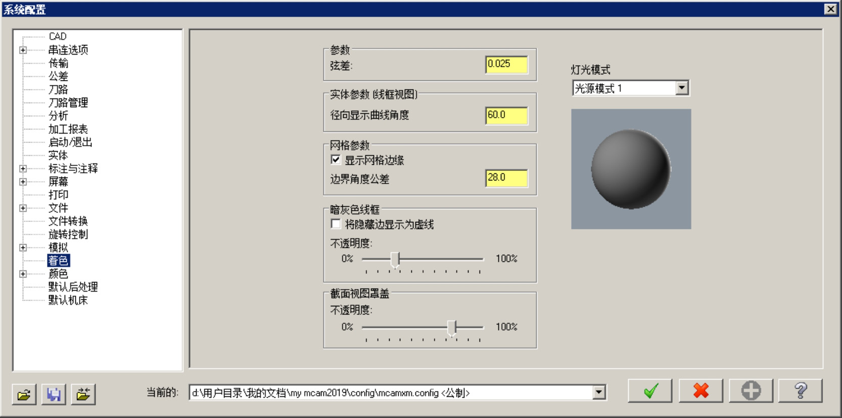
Task: Click the save configuration floppy disk icon
Action: 54,394
